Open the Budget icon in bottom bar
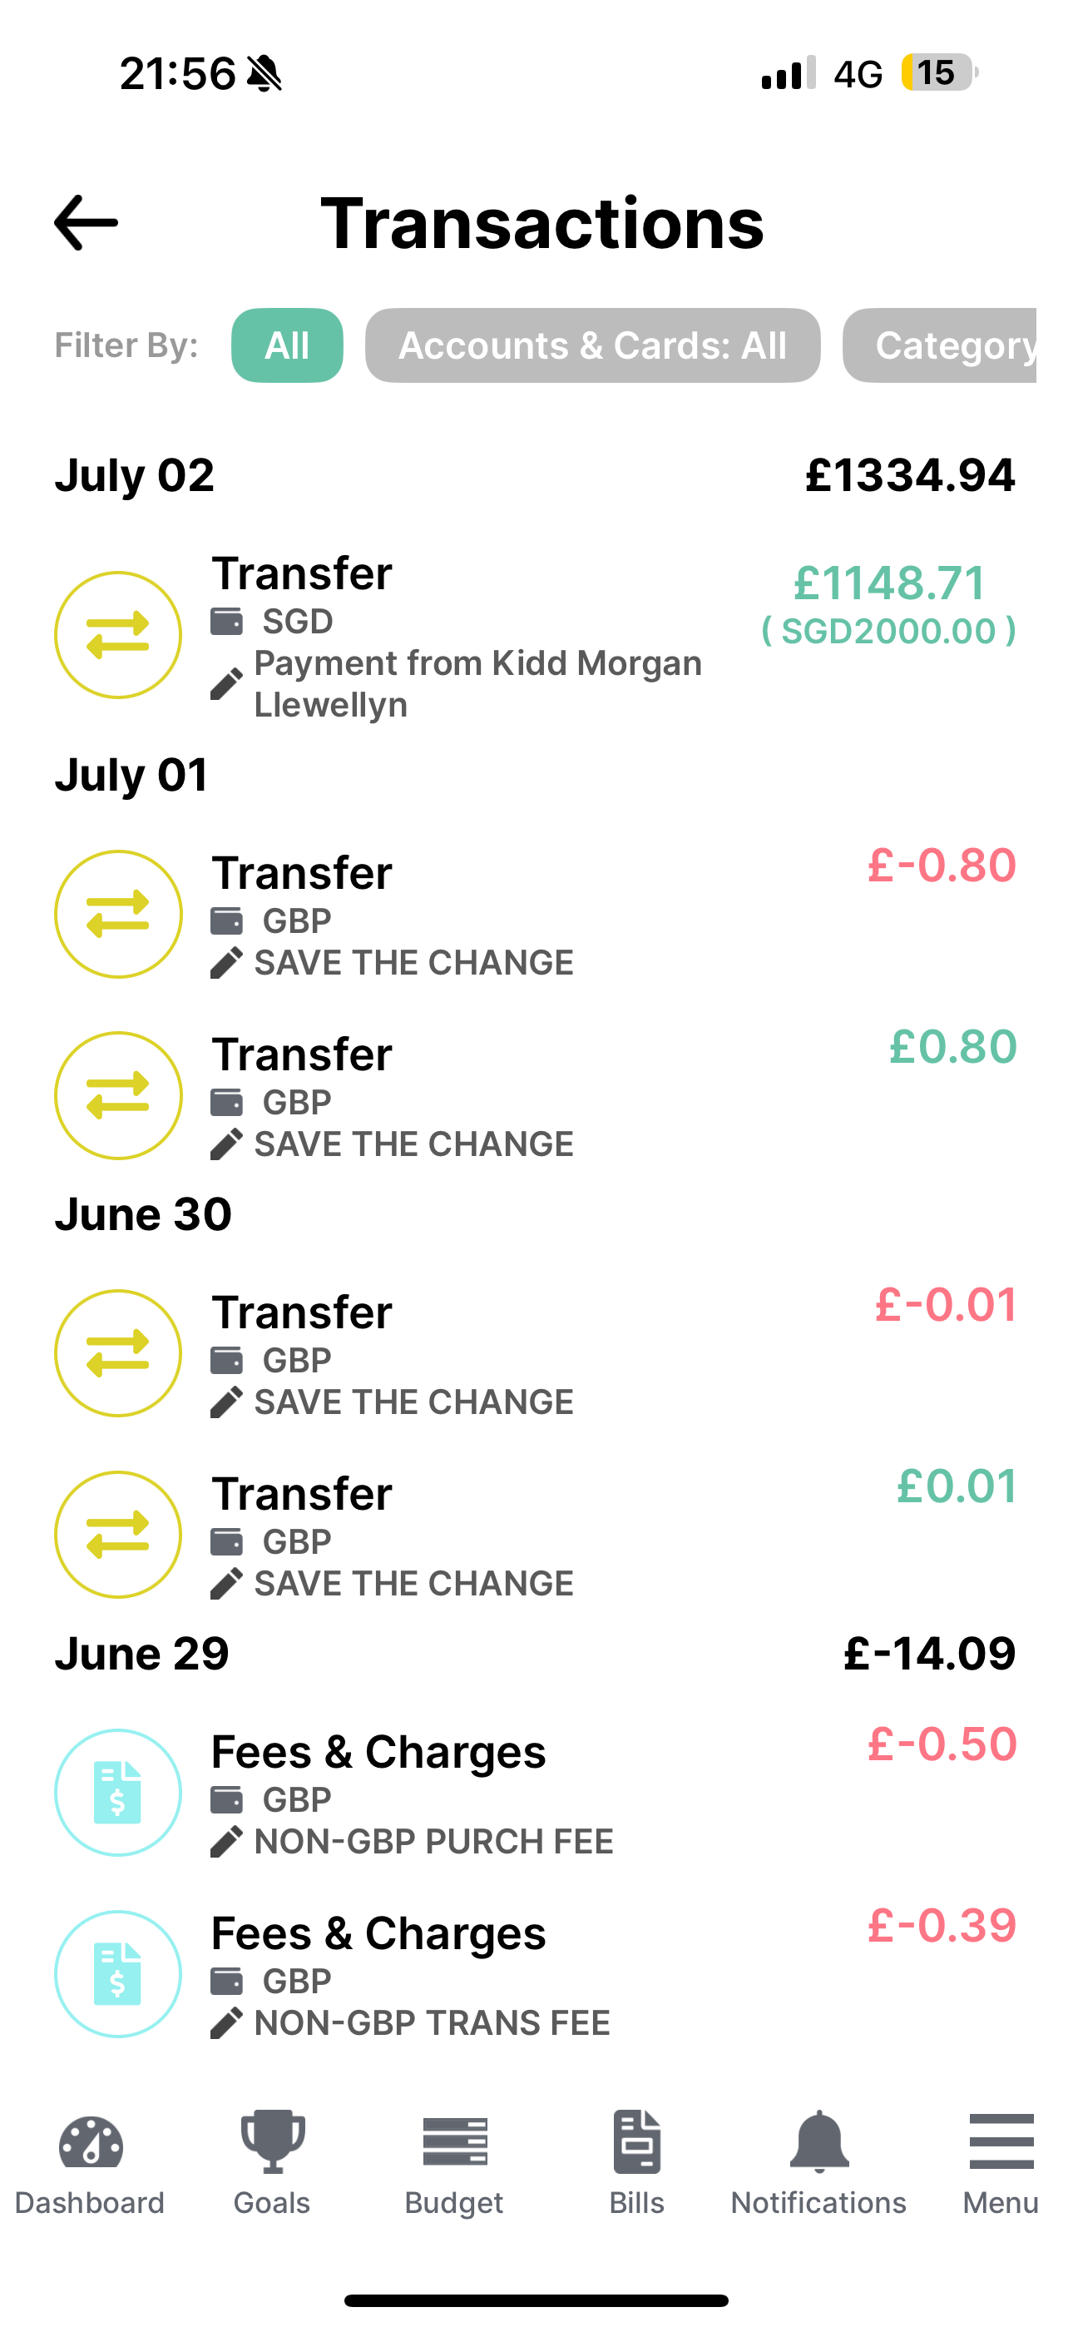 [x=454, y=2145]
